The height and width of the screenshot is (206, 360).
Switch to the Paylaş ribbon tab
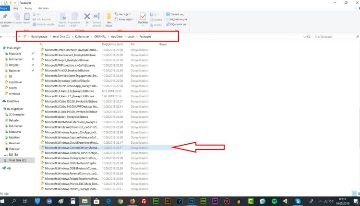click(28, 8)
